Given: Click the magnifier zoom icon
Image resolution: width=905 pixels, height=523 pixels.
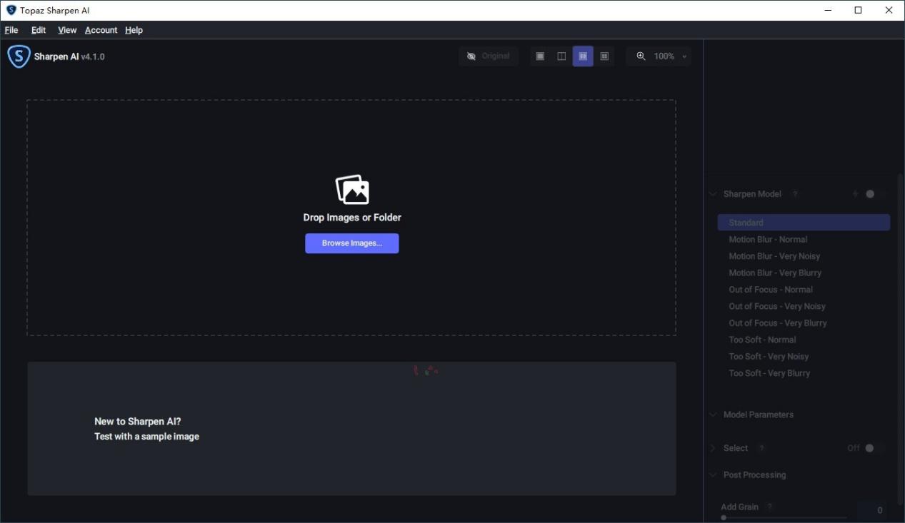Looking at the screenshot, I should point(641,56).
